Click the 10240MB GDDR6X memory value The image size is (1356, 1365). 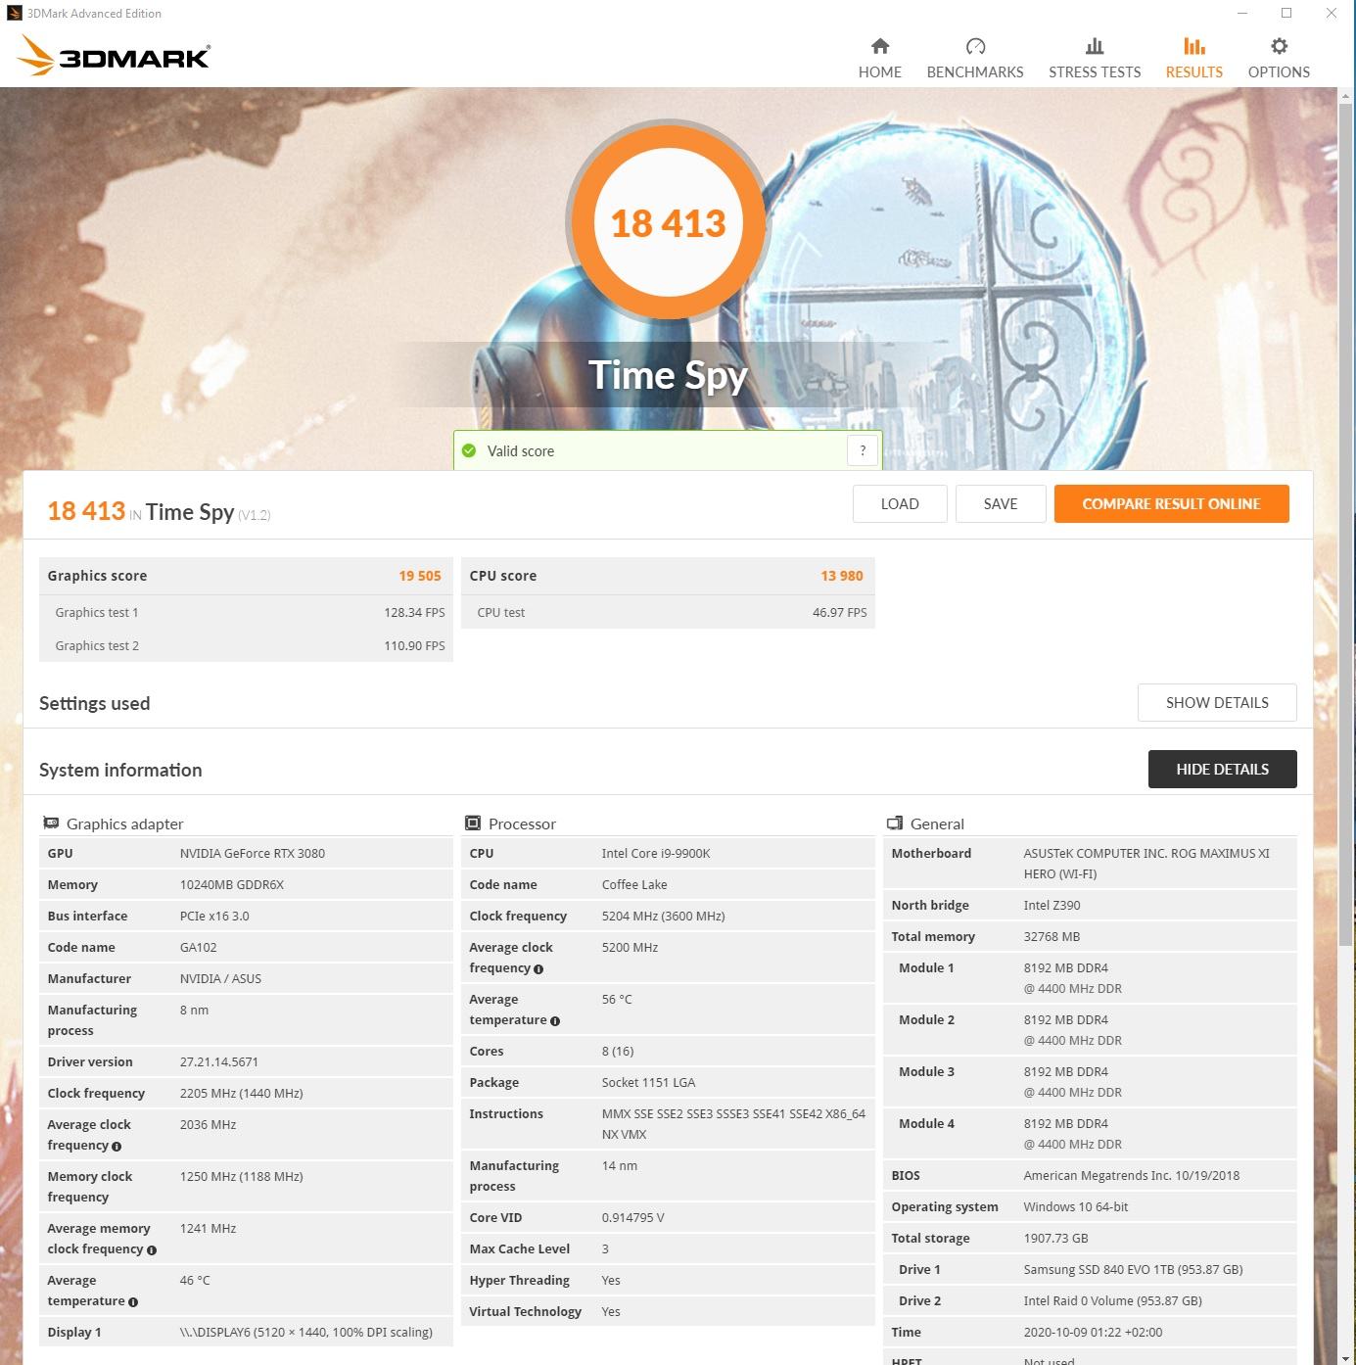(232, 884)
